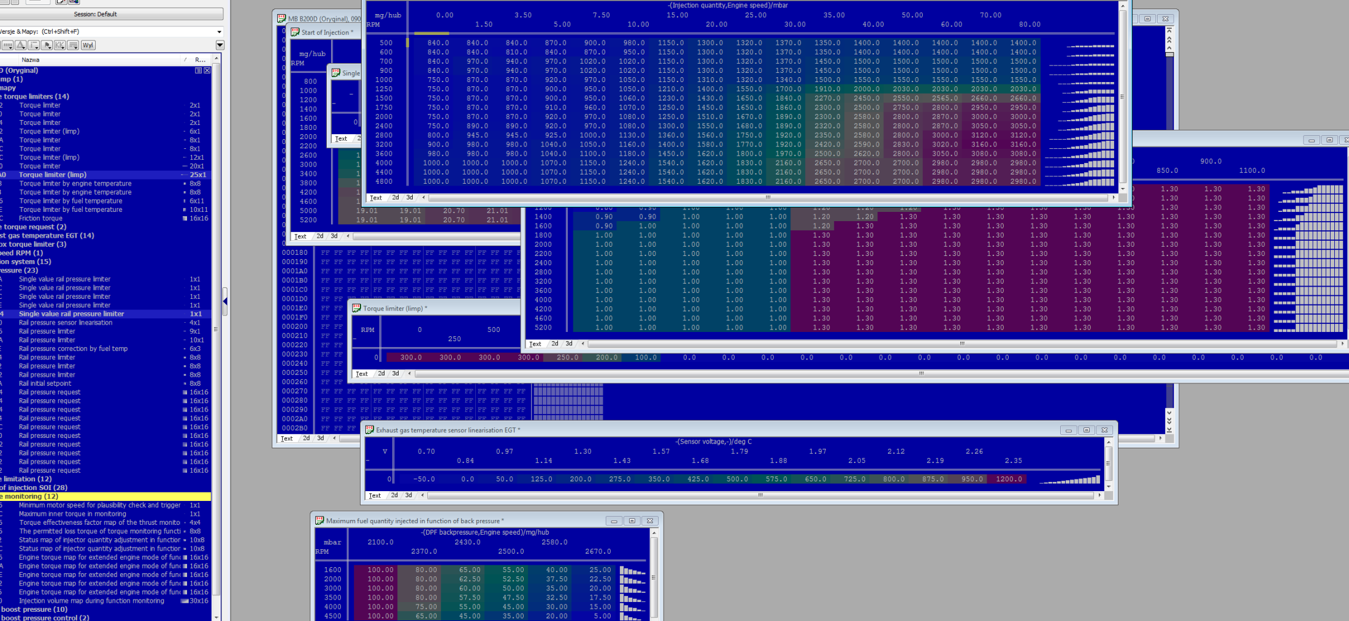Click the Torque limiter (limp) window icon
Screen dimensions: 1349x621
point(356,308)
